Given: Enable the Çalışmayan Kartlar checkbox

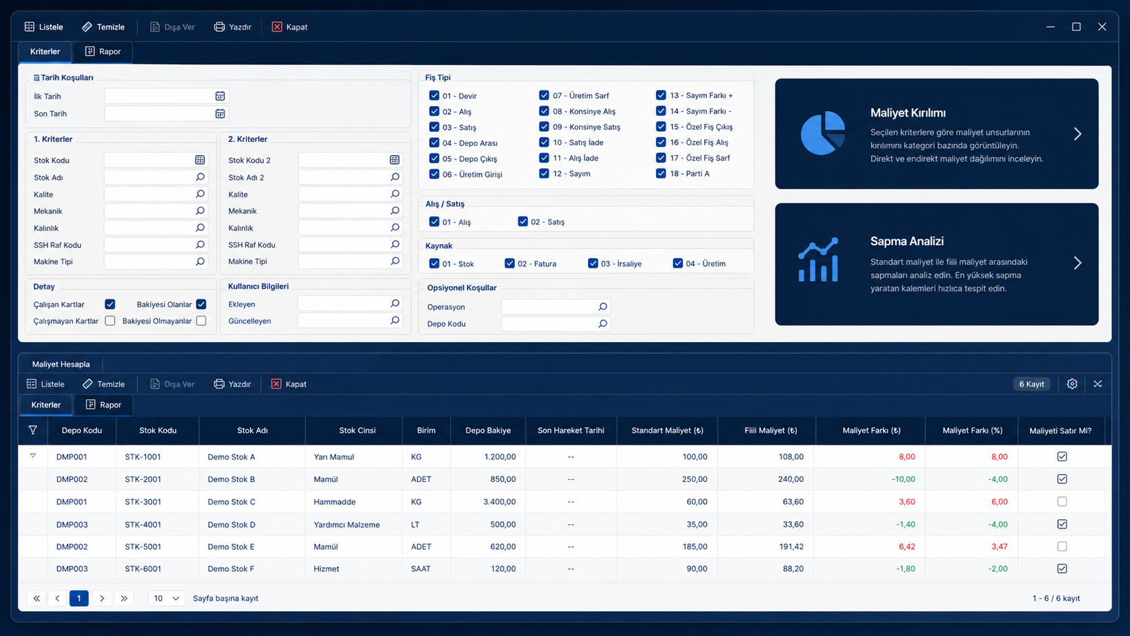Looking at the screenshot, I should pos(109,321).
